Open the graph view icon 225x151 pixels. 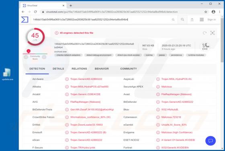click(x=213, y=33)
